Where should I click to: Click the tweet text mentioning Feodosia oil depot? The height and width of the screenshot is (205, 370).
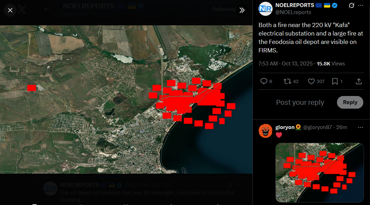[x=311, y=38]
